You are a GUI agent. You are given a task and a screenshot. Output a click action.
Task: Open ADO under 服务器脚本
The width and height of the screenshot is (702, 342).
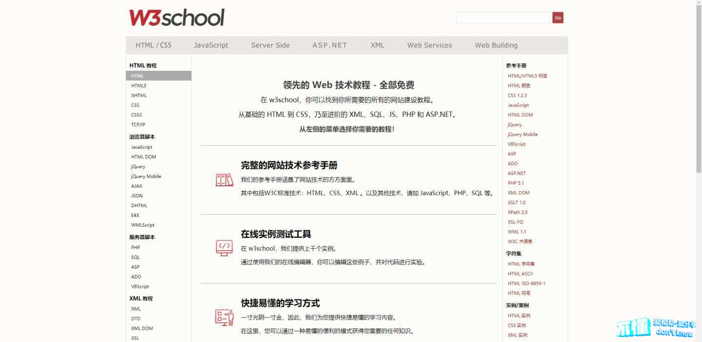[x=136, y=277]
